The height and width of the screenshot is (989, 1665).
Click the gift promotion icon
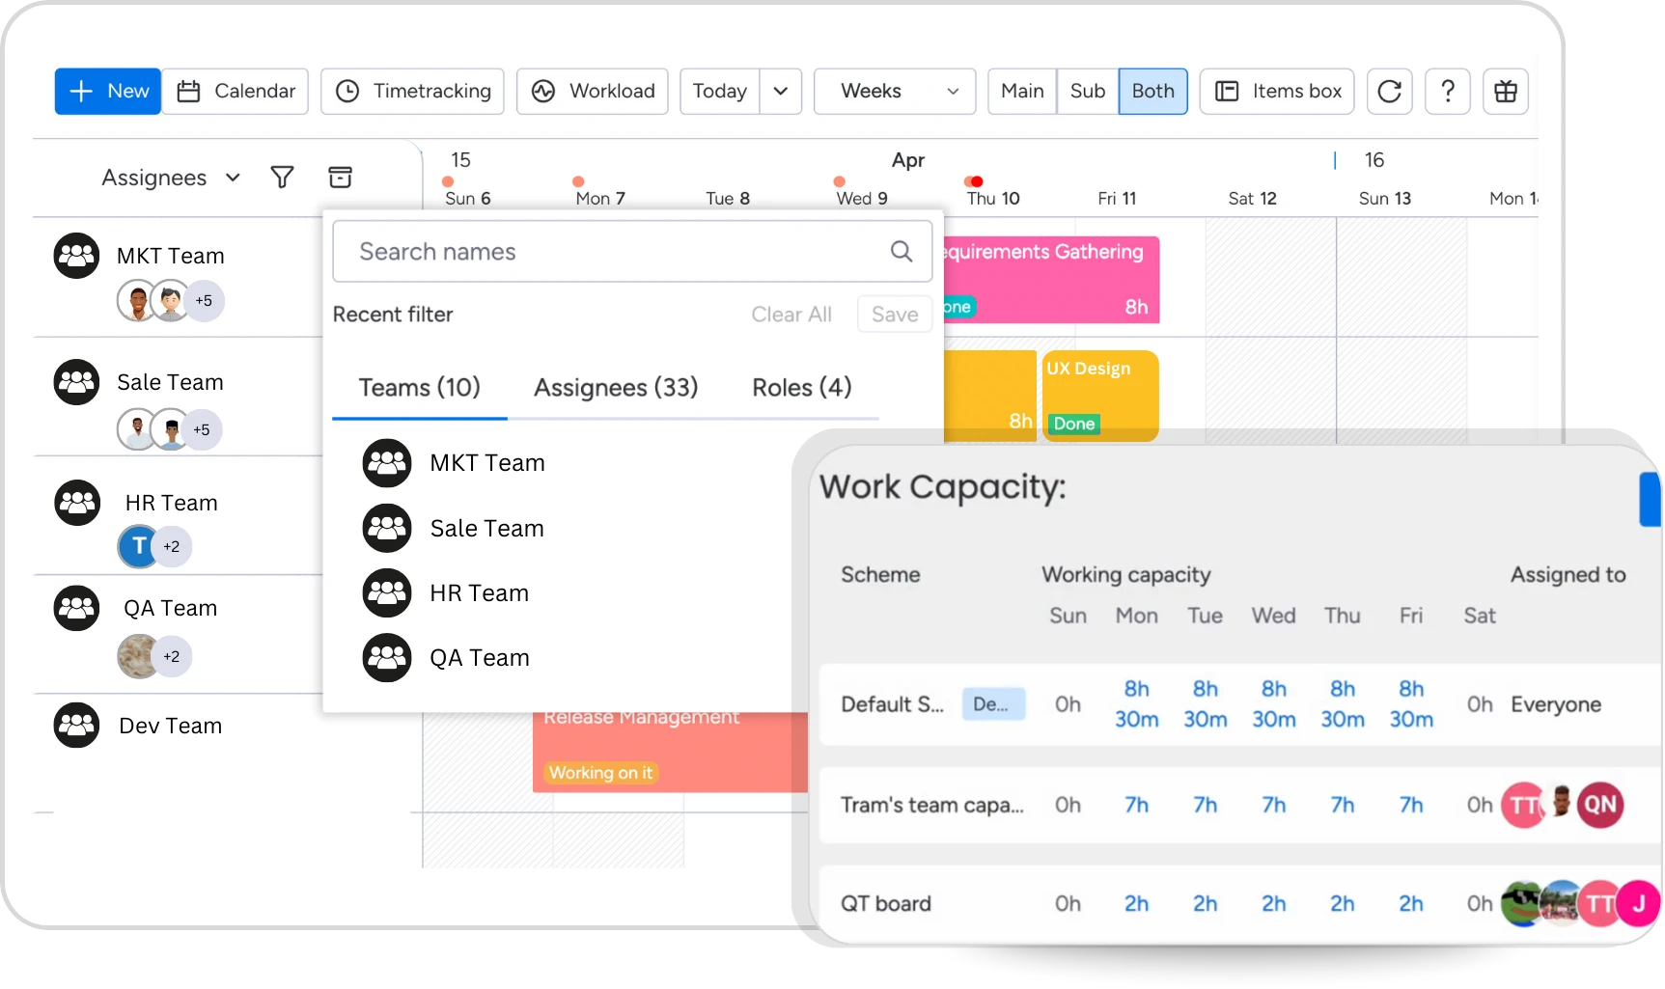click(x=1505, y=91)
